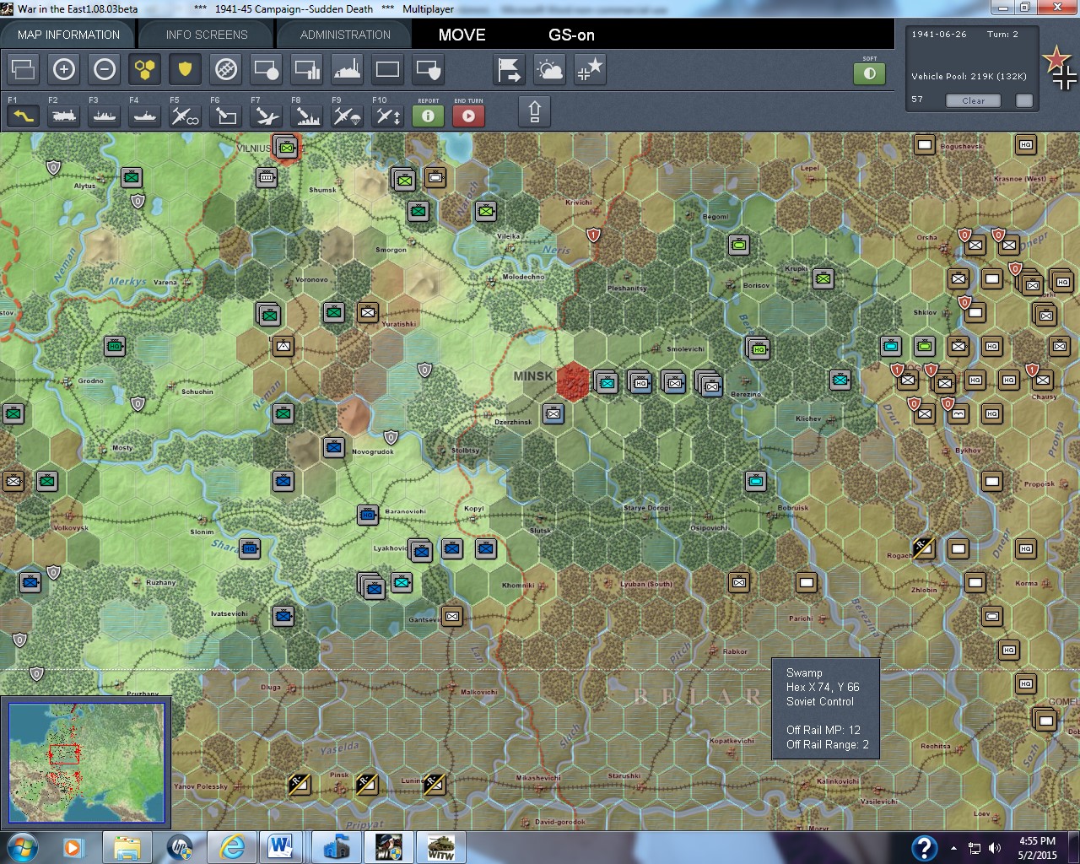Select F5 air recon mode
The image size is (1080, 864).
186,116
